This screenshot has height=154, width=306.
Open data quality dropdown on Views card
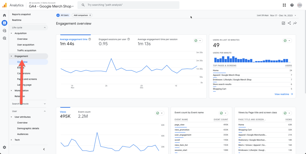point(160,113)
